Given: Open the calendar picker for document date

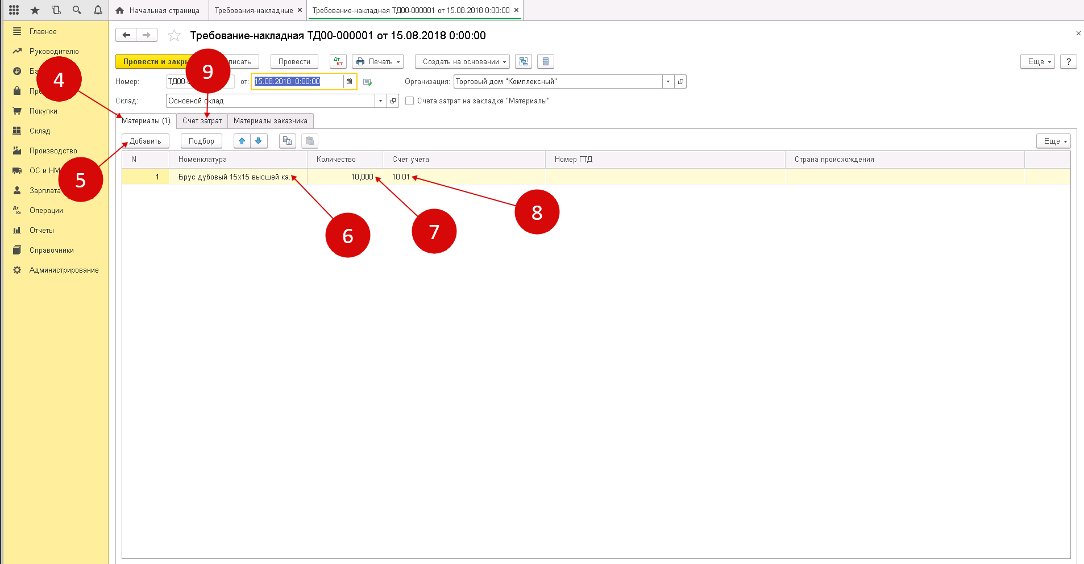Looking at the screenshot, I should (x=350, y=82).
